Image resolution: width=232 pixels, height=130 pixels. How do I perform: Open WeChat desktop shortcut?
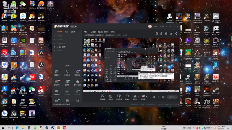[23, 5]
